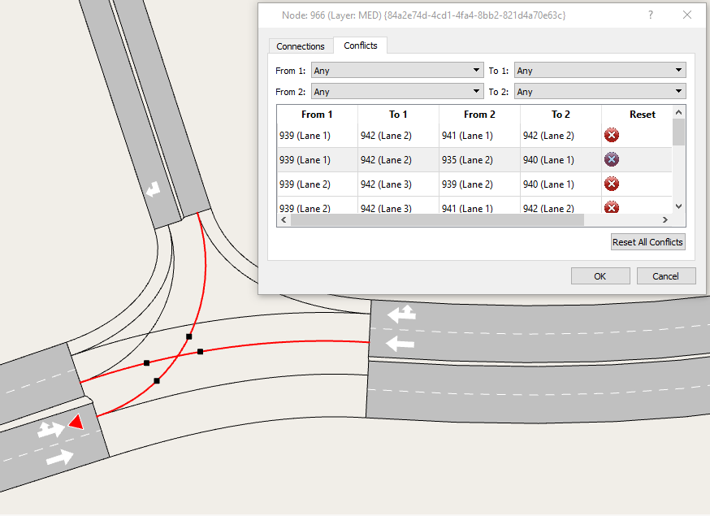710x516 pixels.
Task: Expand the From 2 filter dropdown
Action: (x=398, y=92)
